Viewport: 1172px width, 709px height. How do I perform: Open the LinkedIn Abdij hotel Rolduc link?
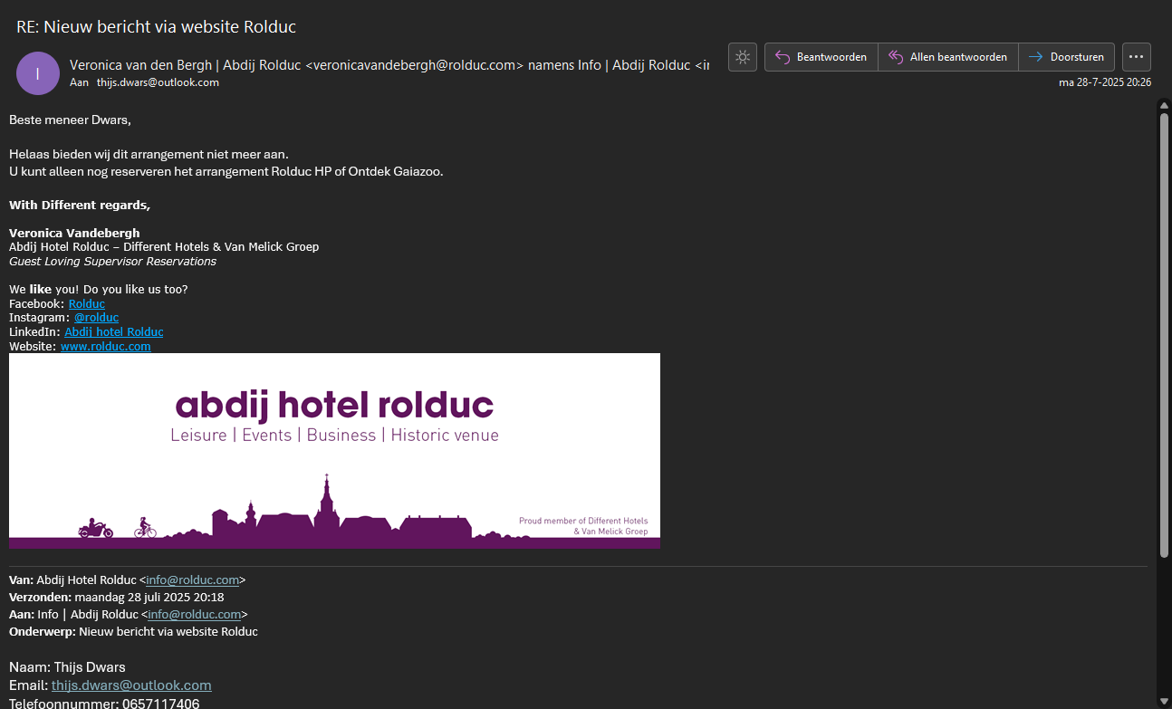(113, 332)
